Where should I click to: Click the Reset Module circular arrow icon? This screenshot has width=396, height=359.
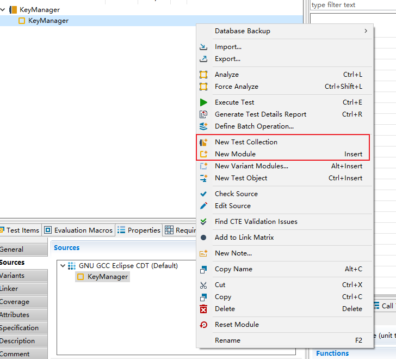point(203,325)
